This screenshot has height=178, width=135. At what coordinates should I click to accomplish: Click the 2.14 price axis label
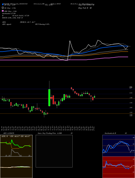tap(131, 93)
